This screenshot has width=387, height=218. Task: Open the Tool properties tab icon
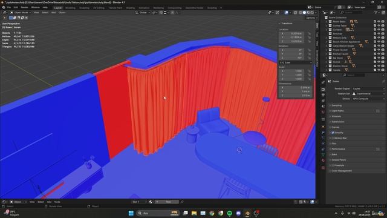click(323, 82)
